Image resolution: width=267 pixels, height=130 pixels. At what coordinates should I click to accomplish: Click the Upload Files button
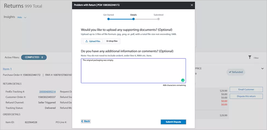pos(93,41)
